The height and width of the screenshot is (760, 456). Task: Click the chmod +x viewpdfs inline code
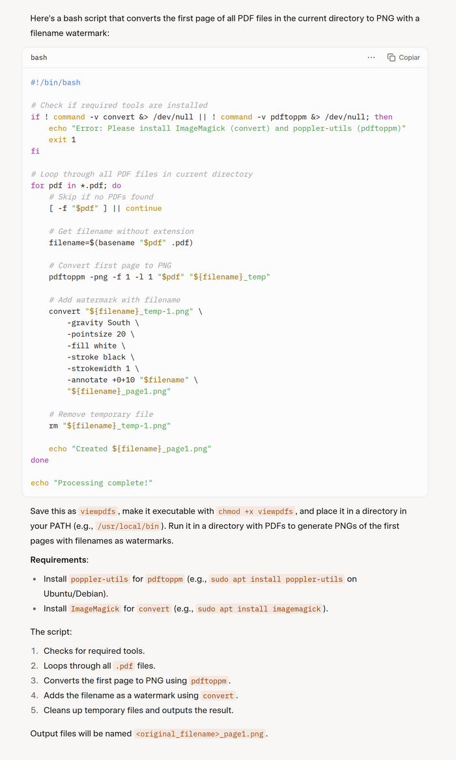click(x=256, y=512)
